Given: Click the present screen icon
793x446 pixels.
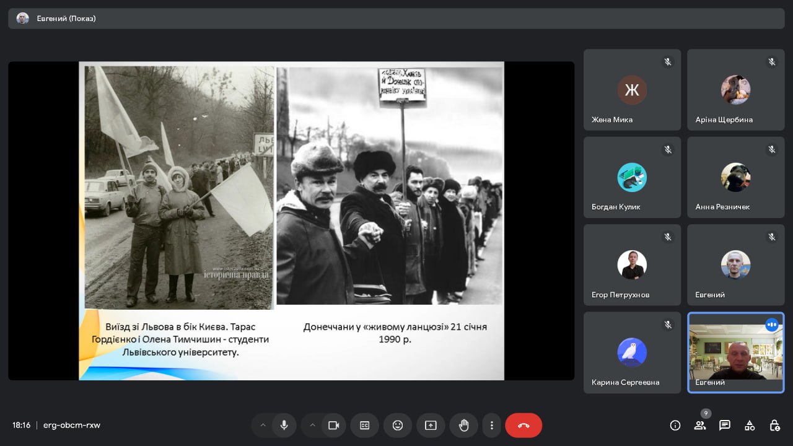Looking at the screenshot, I should pyautogui.click(x=431, y=425).
